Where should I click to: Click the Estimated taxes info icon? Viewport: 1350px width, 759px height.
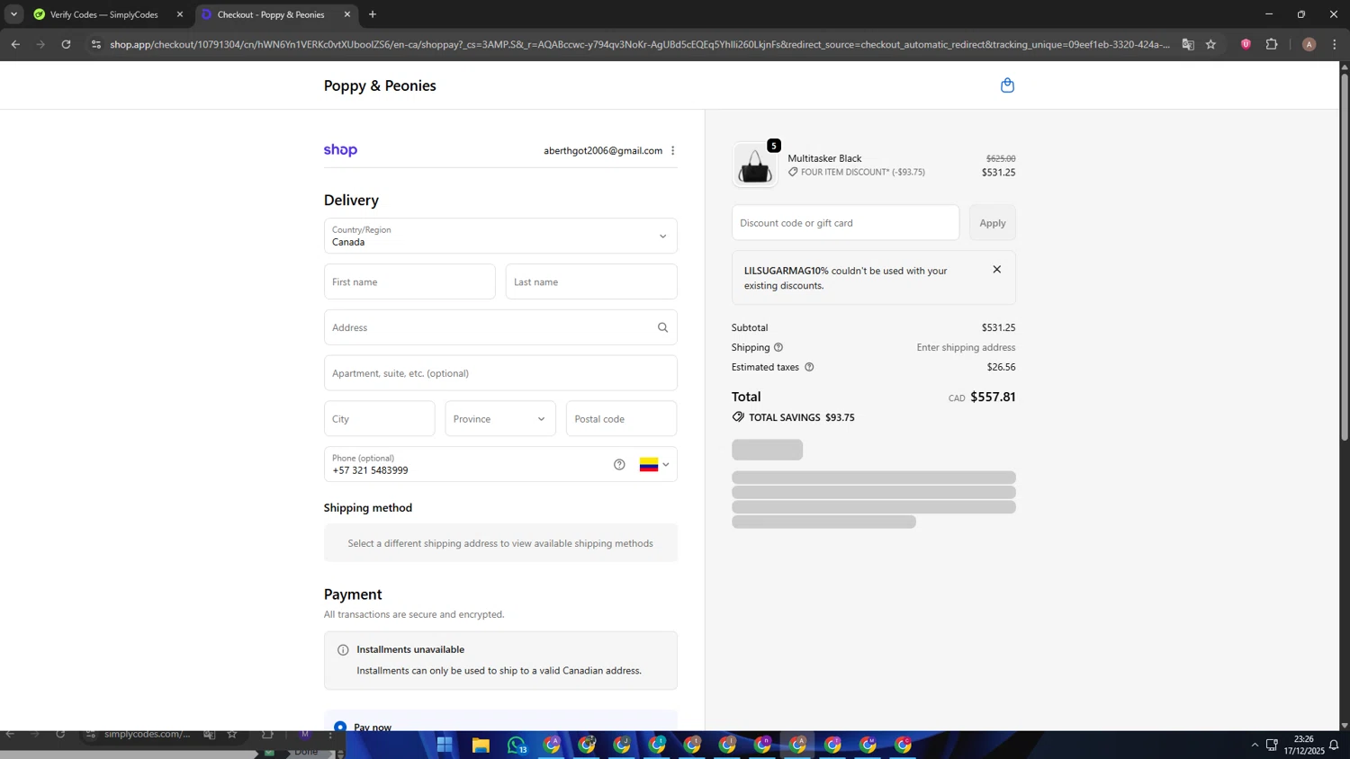[x=809, y=367]
